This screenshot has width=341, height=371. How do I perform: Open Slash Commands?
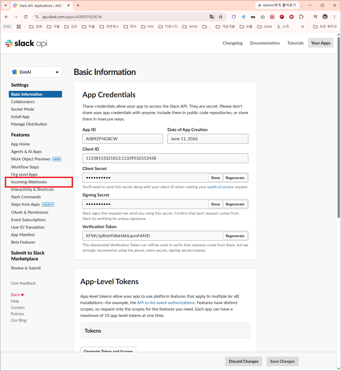pos(26,197)
